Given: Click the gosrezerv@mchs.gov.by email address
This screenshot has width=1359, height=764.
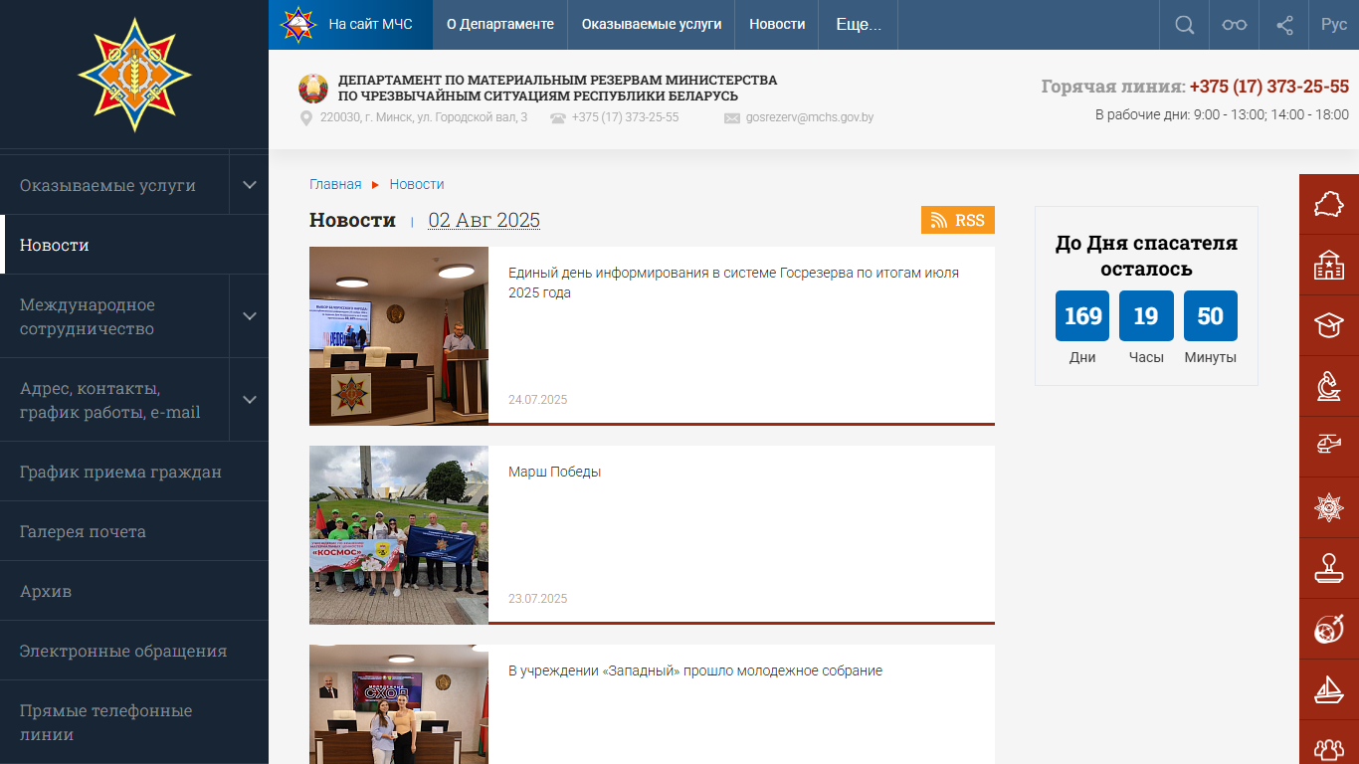Looking at the screenshot, I should 810,117.
